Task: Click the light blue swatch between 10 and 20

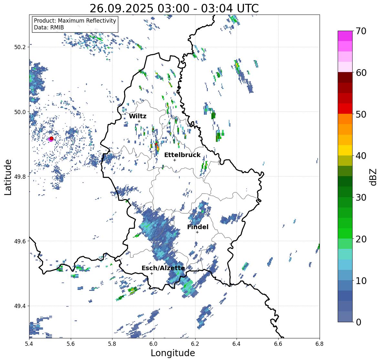Action: point(345,265)
